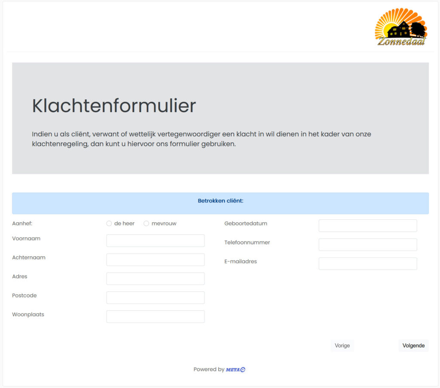Image resolution: width=440 pixels, height=388 pixels.
Task: Click the 'Achternaam' label
Action: tap(29, 258)
